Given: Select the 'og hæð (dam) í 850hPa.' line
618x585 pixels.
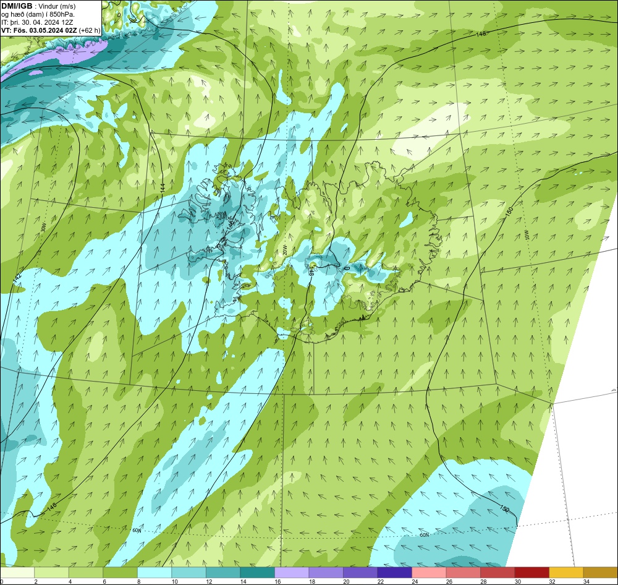Looking at the screenshot, I should [38, 14].
